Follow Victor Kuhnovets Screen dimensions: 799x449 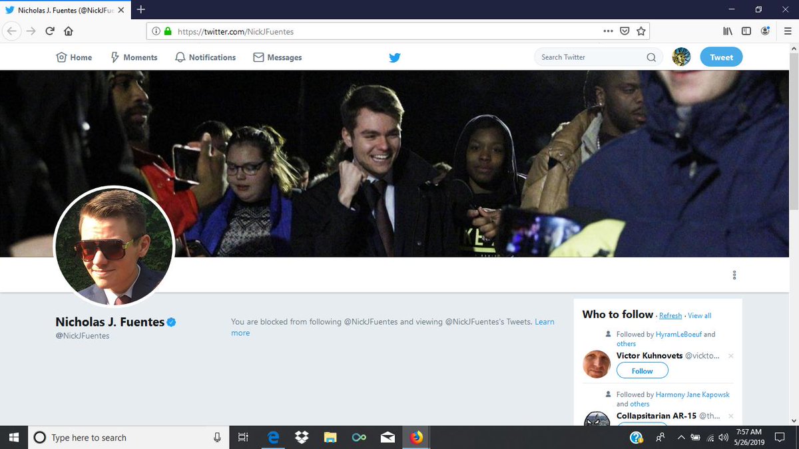(x=643, y=371)
